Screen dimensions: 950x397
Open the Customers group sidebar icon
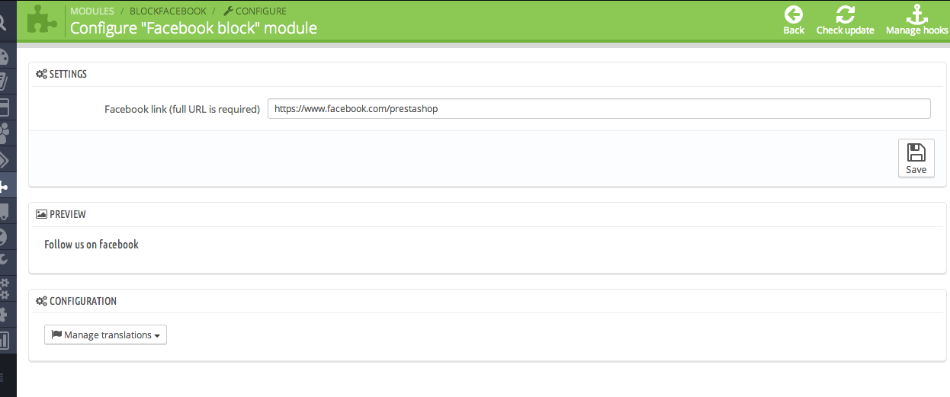(x=4, y=133)
